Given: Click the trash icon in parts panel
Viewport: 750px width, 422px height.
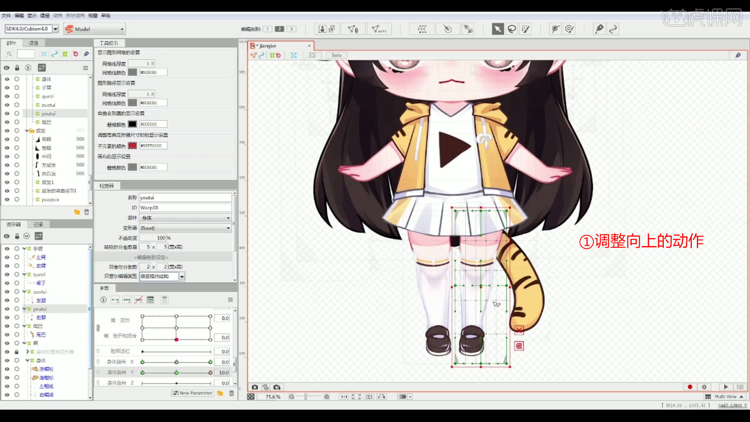Looking at the screenshot, I should [87, 212].
